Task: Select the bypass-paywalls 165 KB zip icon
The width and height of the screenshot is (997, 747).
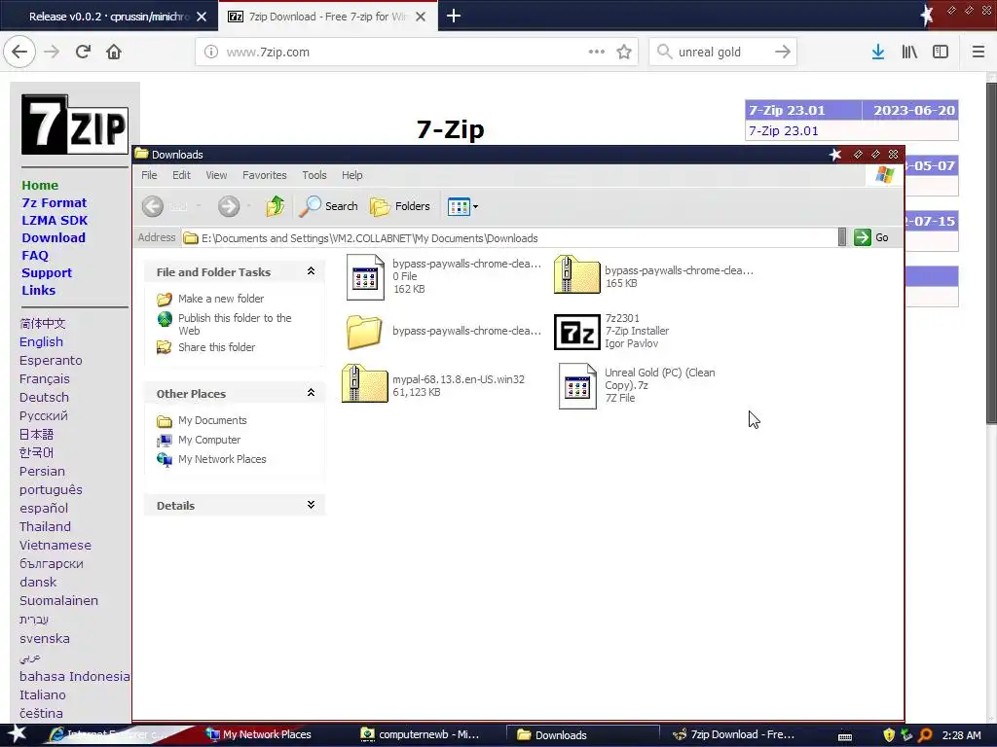Action: point(576,274)
